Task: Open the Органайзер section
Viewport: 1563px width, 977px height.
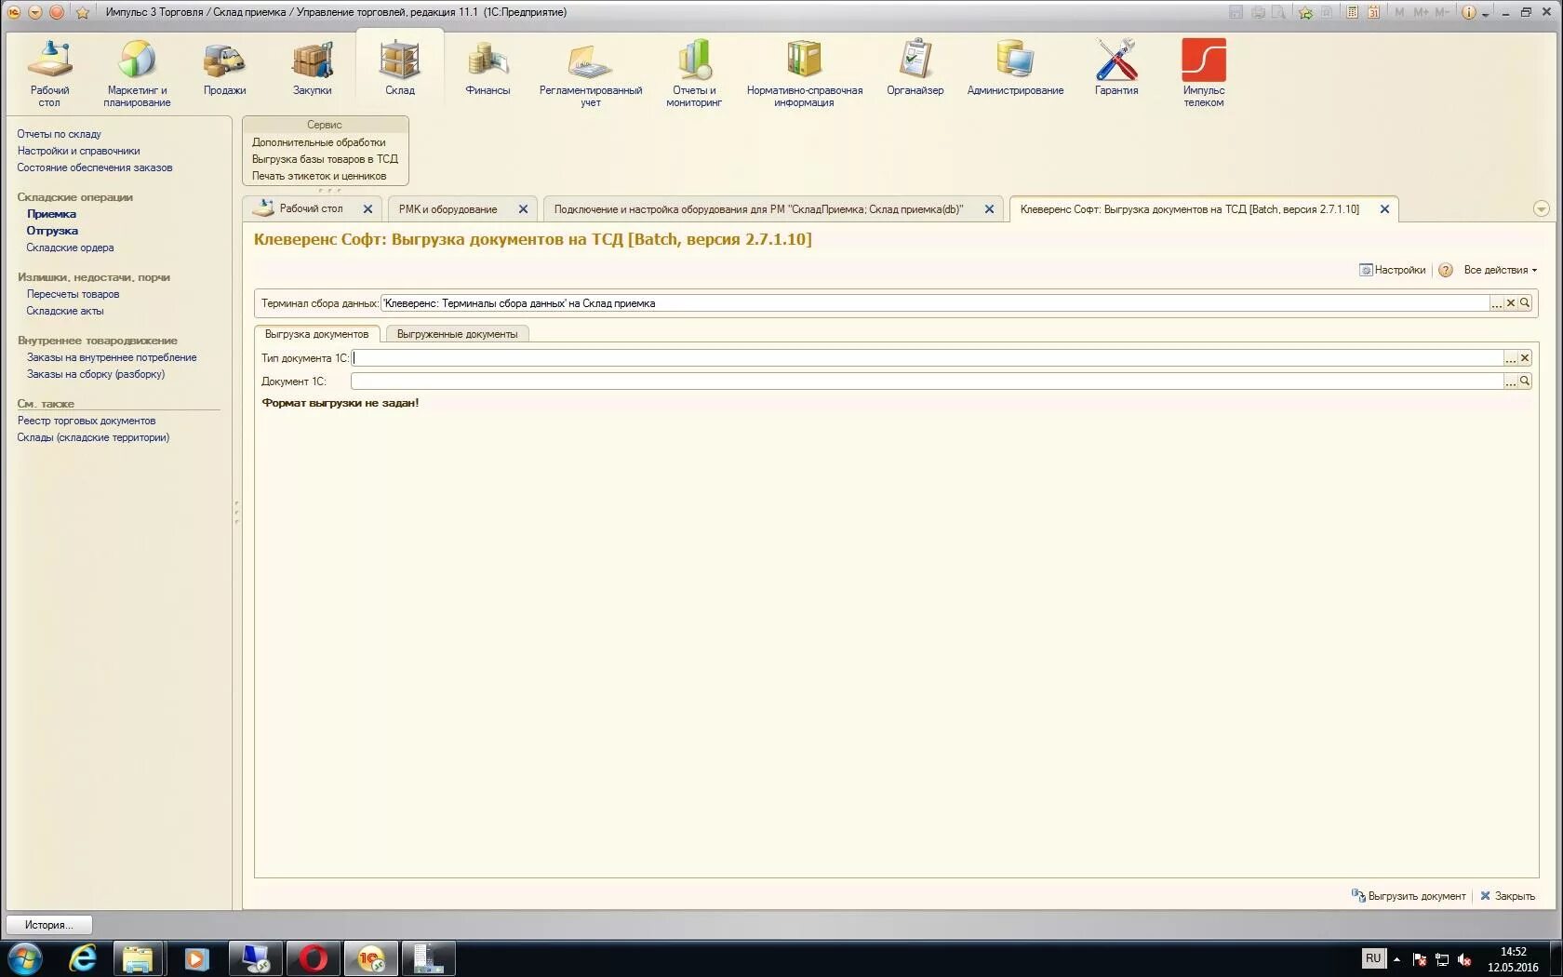Action: click(915, 68)
